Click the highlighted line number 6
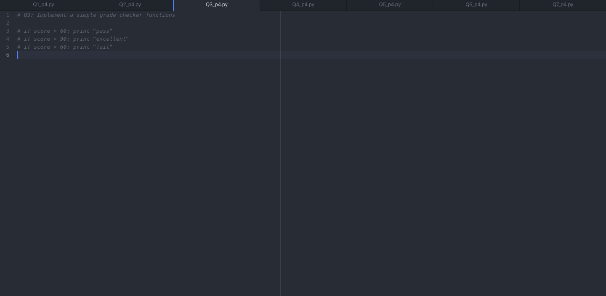Viewport: 606px width, 296px height. [8, 55]
